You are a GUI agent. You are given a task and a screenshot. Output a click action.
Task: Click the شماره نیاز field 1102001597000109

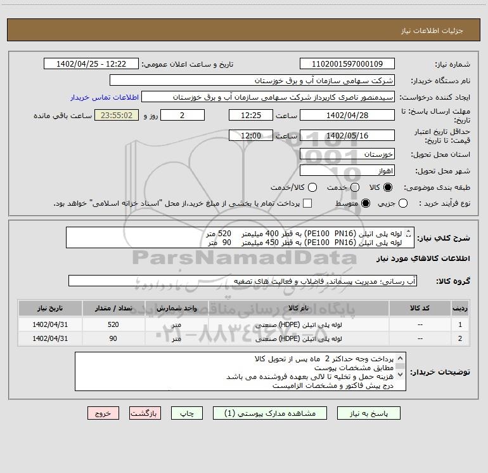click(x=347, y=63)
